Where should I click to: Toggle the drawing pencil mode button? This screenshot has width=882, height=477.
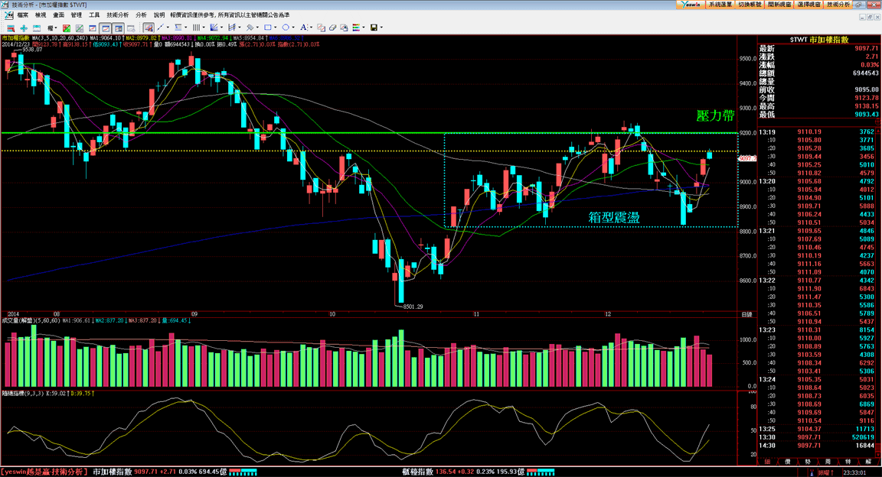(x=149, y=28)
